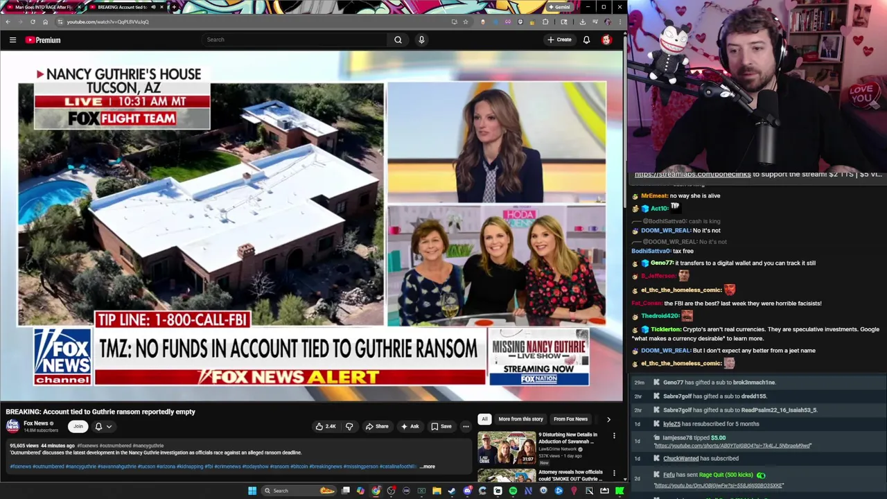Image resolution: width=887 pixels, height=499 pixels.
Task: Go to YouTube Premium home logo
Action: [43, 40]
